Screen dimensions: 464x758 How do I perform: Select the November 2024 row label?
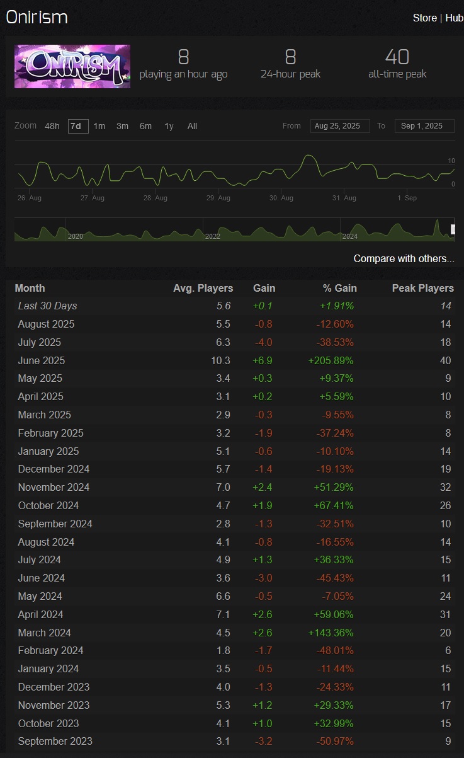[x=54, y=487]
